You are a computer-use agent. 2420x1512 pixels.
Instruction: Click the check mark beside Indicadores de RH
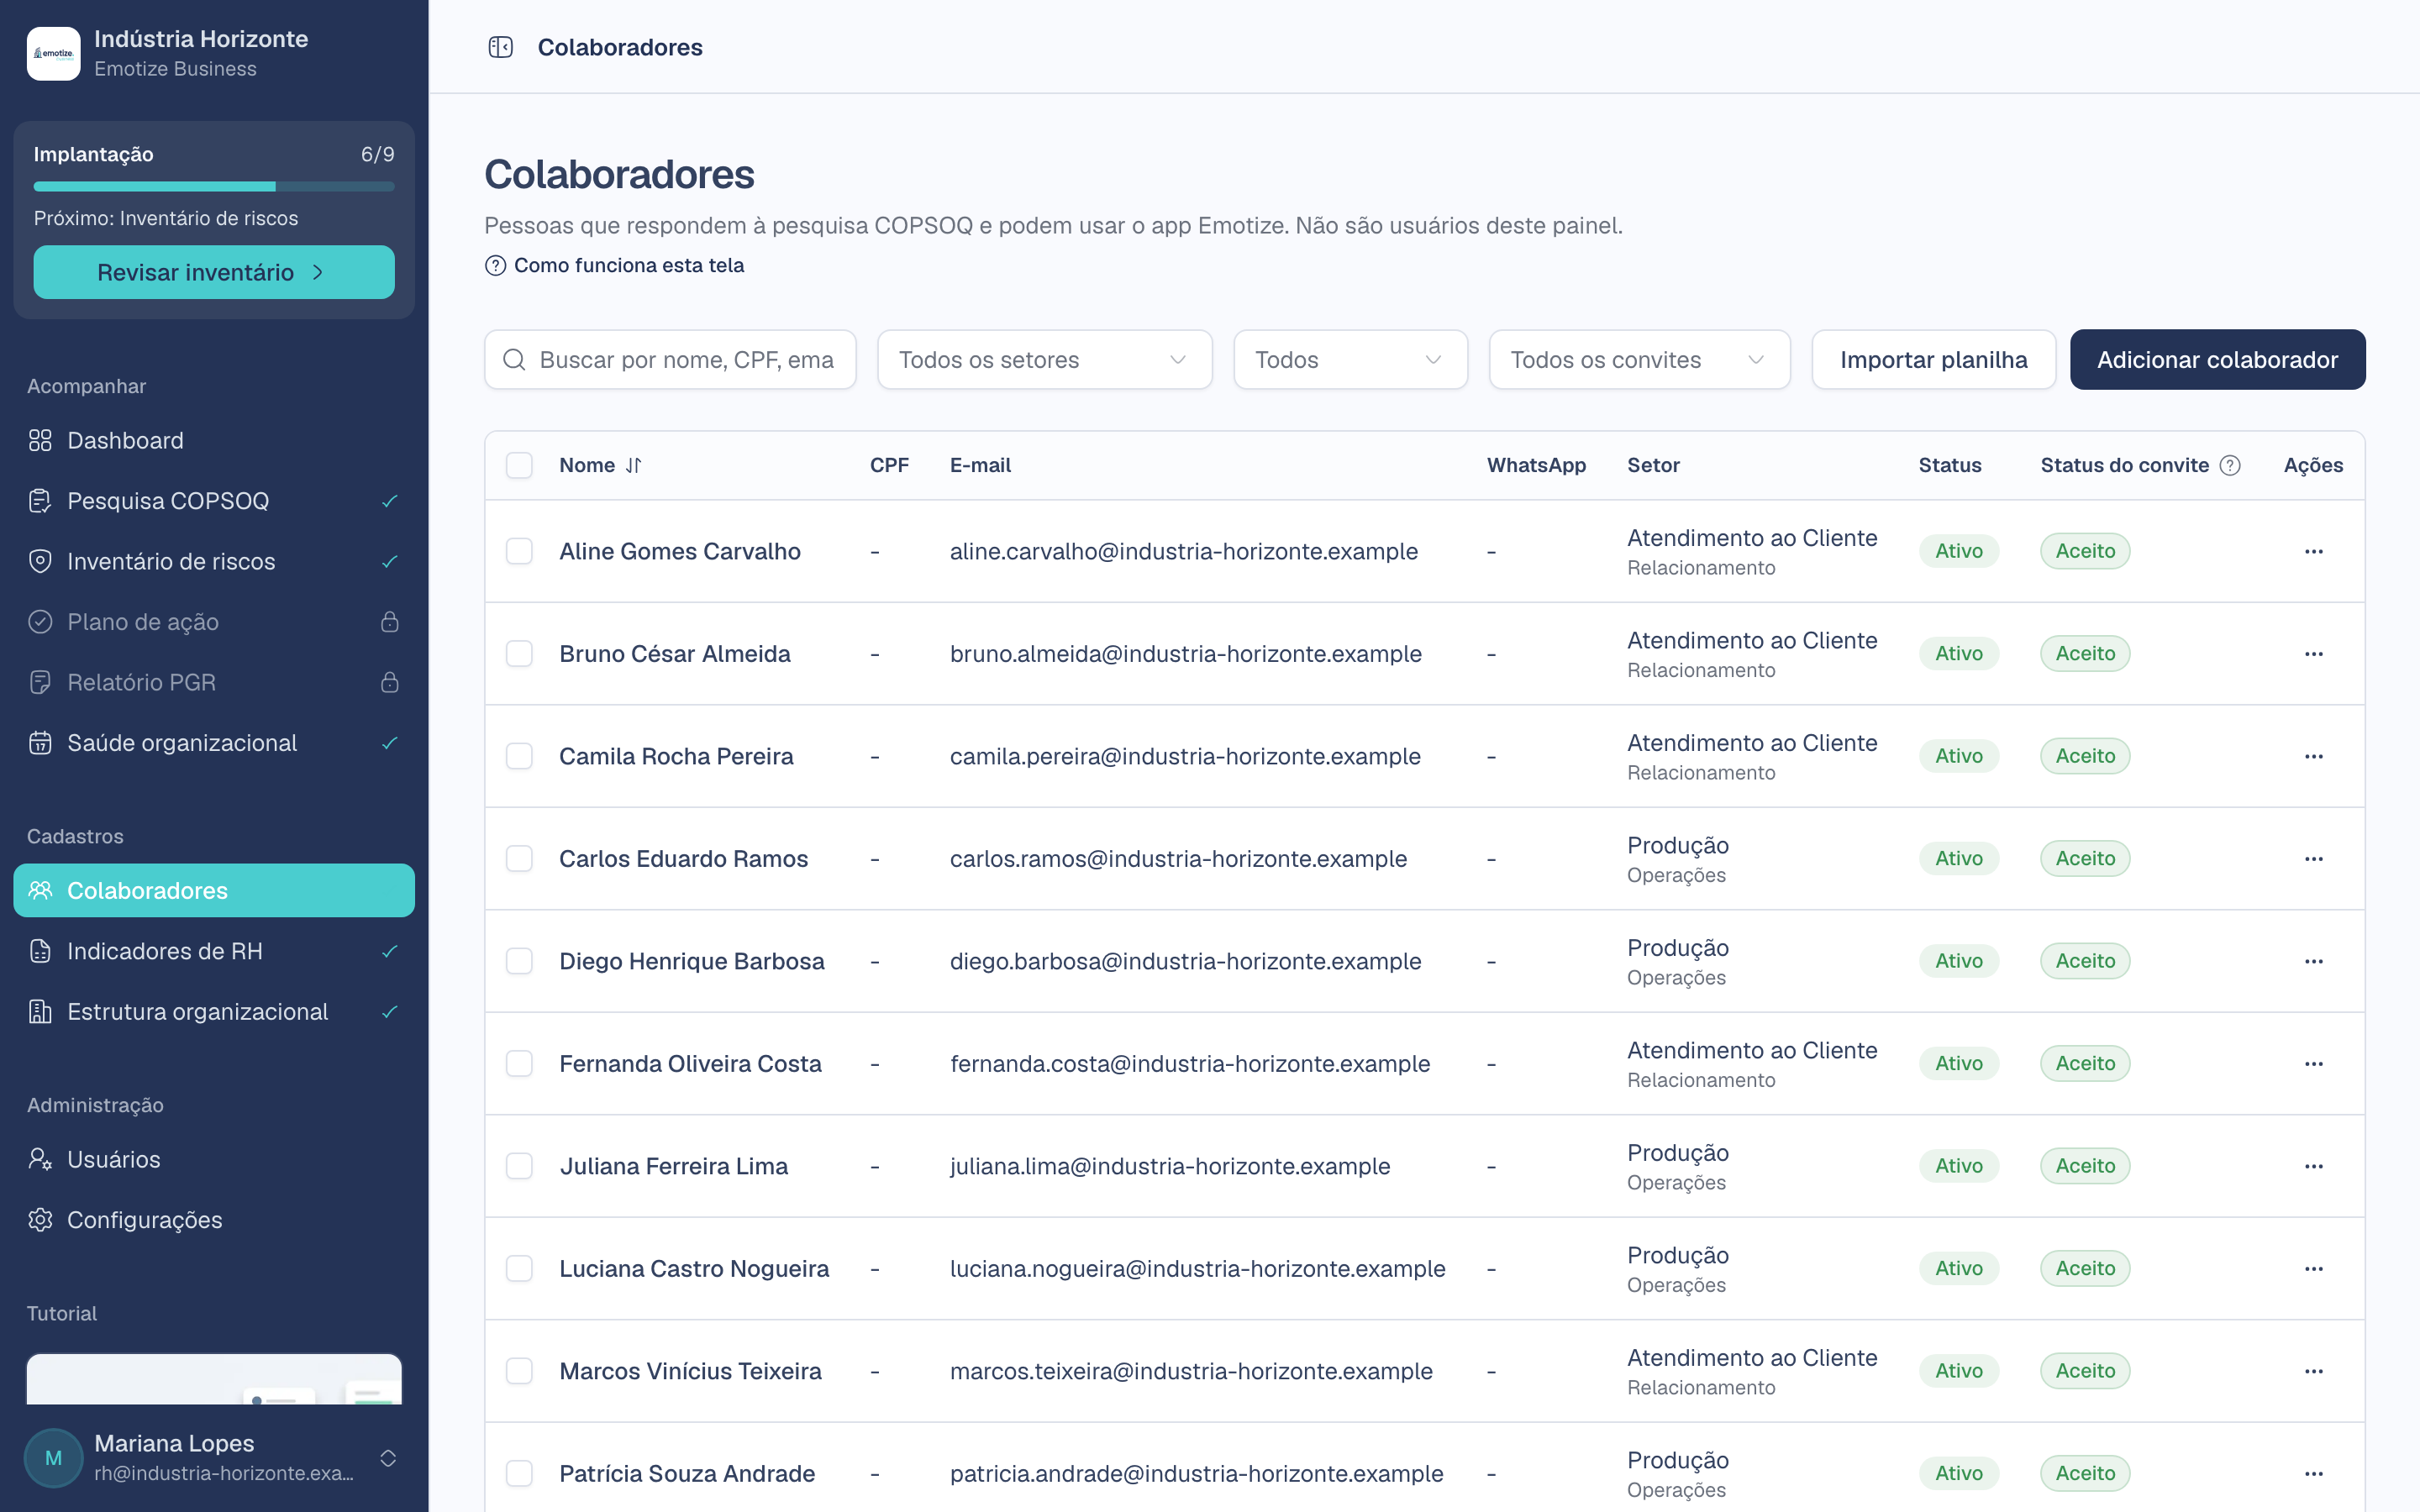[390, 951]
